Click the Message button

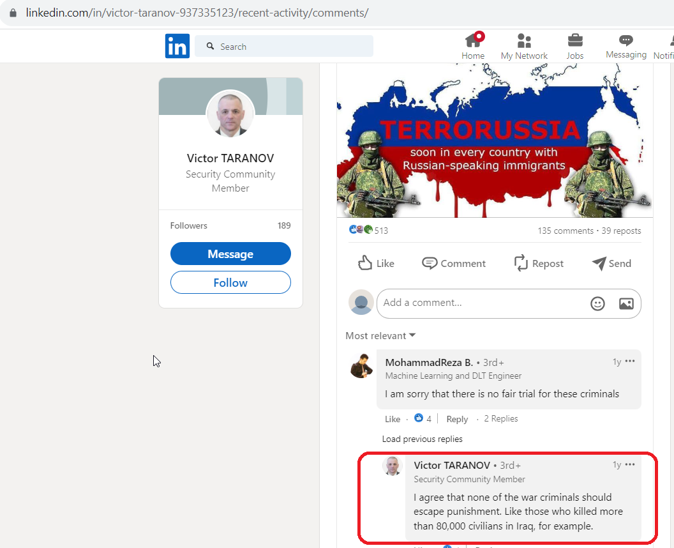(x=230, y=254)
